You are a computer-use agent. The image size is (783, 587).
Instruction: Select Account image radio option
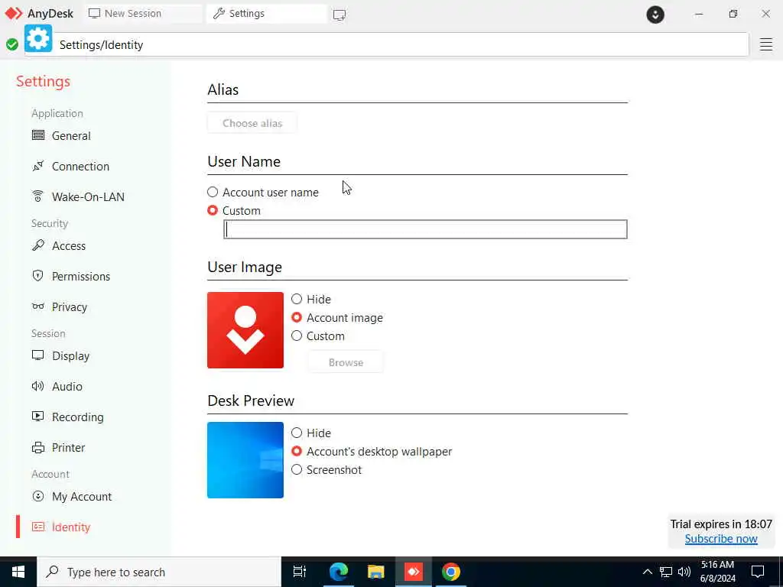coord(297,317)
